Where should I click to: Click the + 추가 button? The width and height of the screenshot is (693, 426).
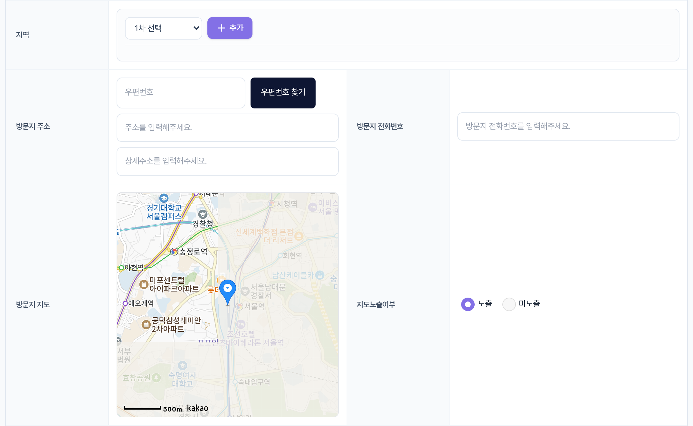click(230, 28)
